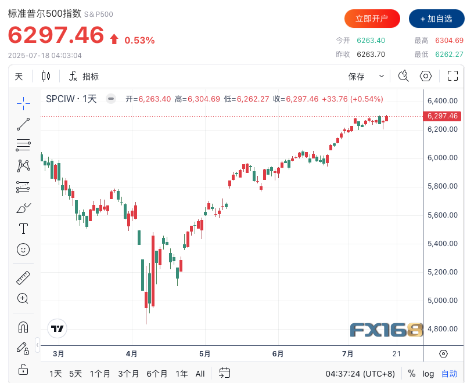Open the 天 interval dropdown

pos(19,76)
